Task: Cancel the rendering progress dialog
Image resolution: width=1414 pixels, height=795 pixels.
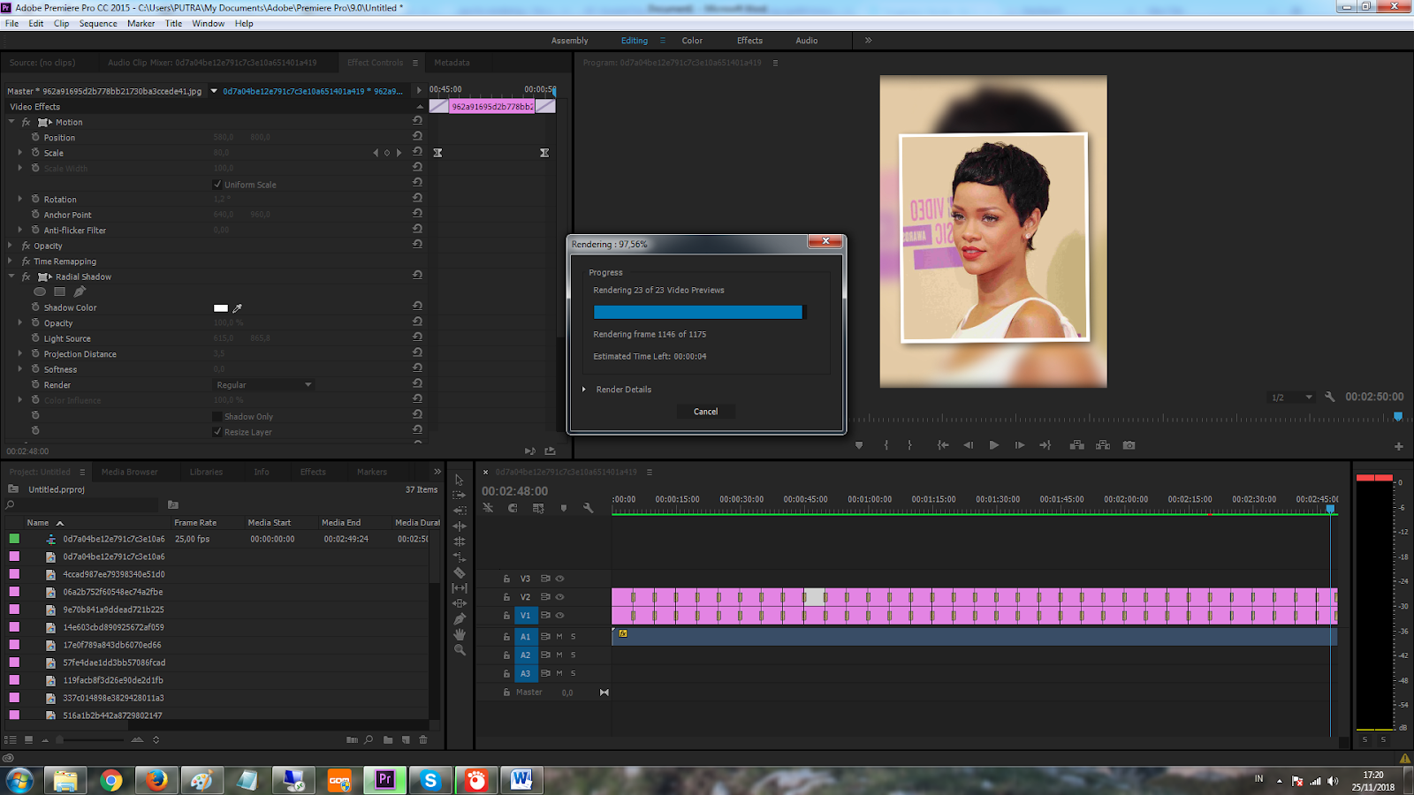Action: (x=705, y=411)
